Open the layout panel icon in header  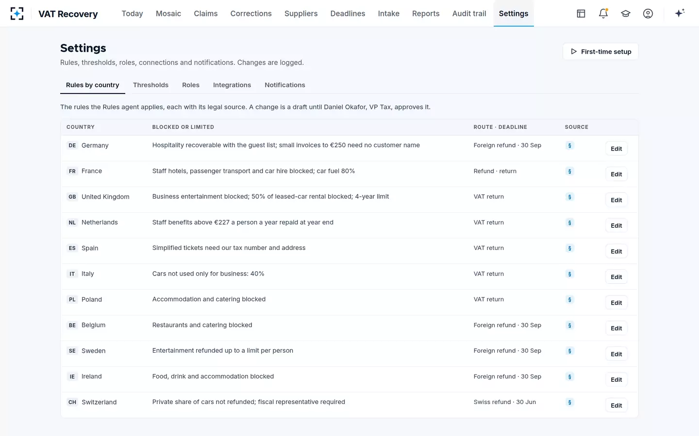(x=581, y=14)
